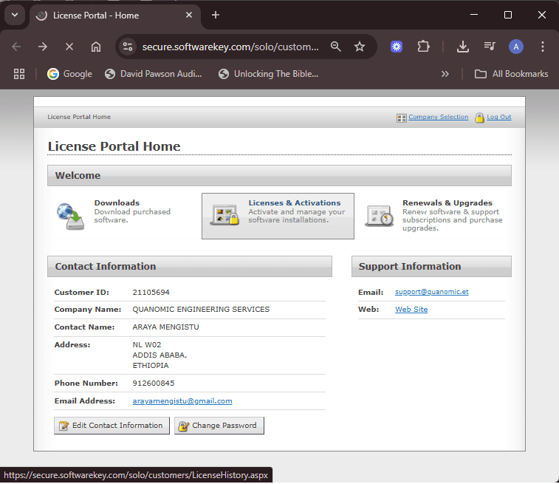Follow the Company Selection link
The width and height of the screenshot is (559, 484).
click(x=438, y=117)
